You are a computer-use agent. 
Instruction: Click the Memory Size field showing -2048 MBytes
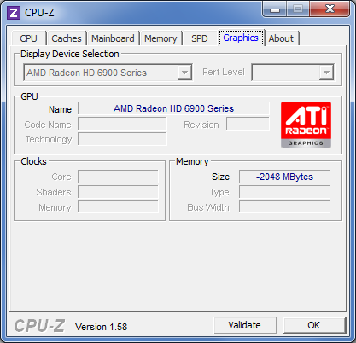pyautogui.click(x=284, y=177)
